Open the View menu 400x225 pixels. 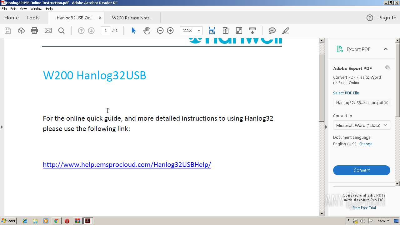[23, 9]
